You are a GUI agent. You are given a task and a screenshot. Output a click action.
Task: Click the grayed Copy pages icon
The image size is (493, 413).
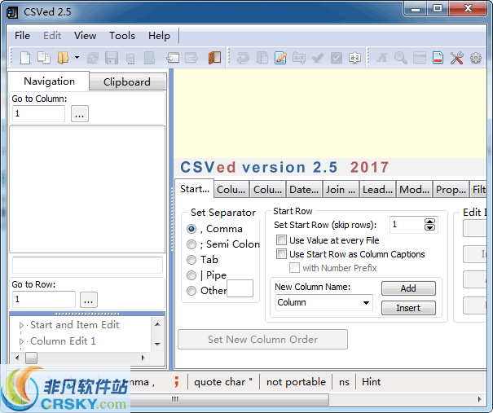coord(262,58)
